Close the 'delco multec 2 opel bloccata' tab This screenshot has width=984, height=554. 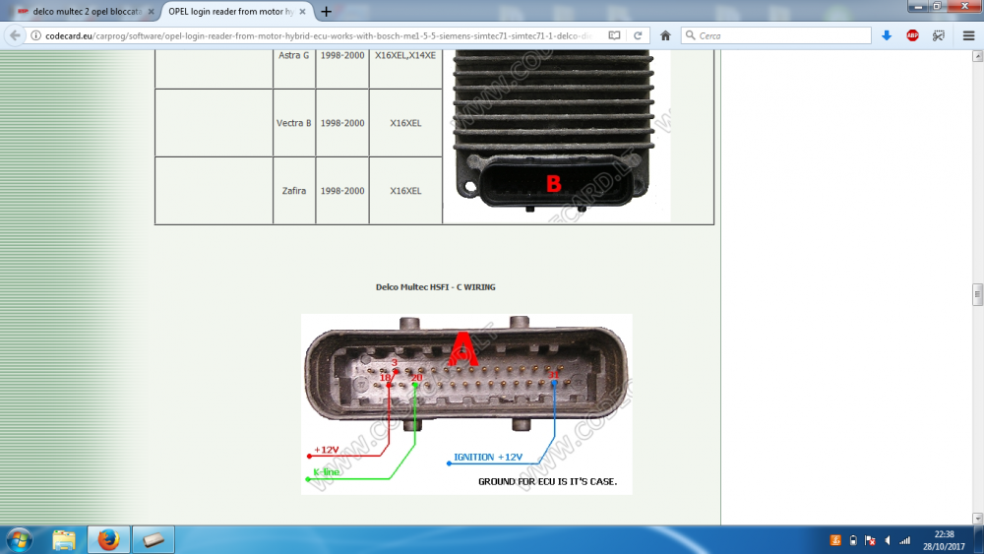(x=151, y=11)
